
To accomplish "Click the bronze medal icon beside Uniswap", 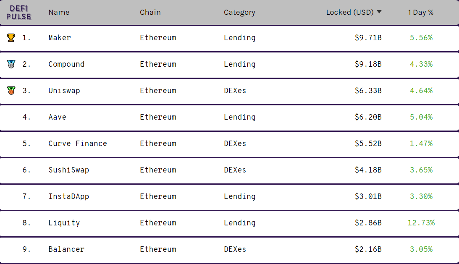I will pos(11,91).
